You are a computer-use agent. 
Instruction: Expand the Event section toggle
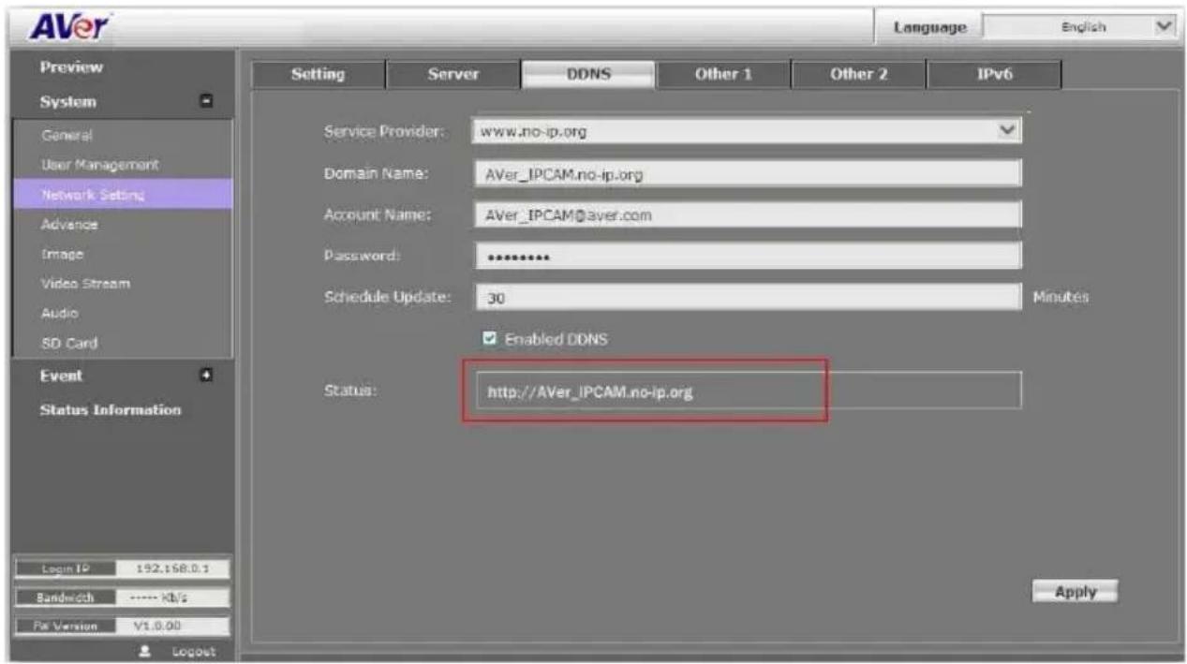pyautogui.click(x=207, y=375)
